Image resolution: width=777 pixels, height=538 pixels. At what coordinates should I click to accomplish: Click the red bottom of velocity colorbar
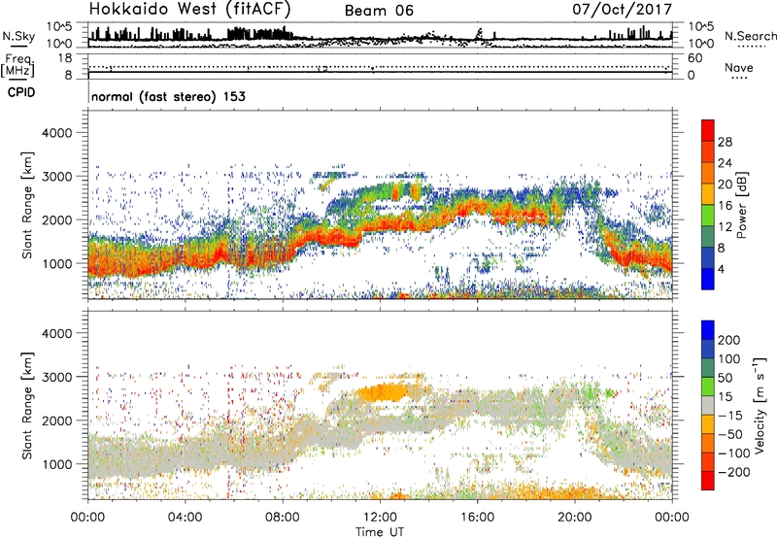coord(708,481)
